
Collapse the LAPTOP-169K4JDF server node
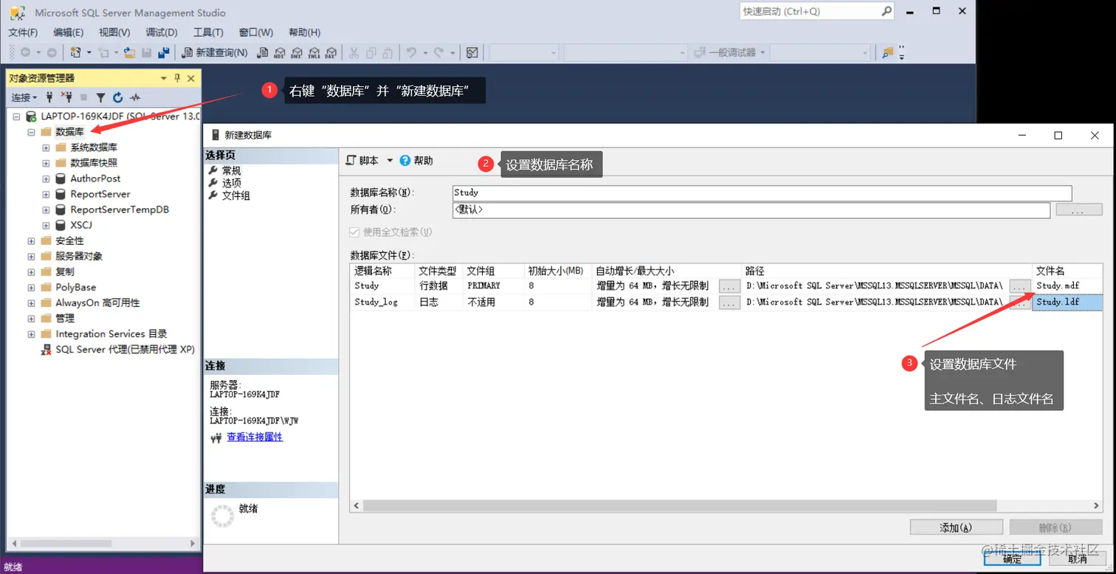point(16,117)
